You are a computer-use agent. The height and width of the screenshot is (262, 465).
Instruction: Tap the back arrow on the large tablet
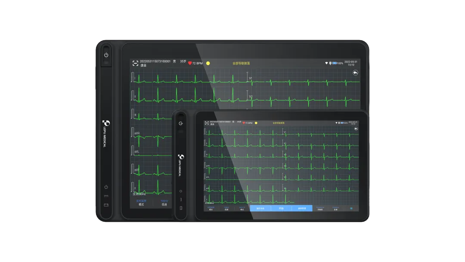click(x=355, y=73)
